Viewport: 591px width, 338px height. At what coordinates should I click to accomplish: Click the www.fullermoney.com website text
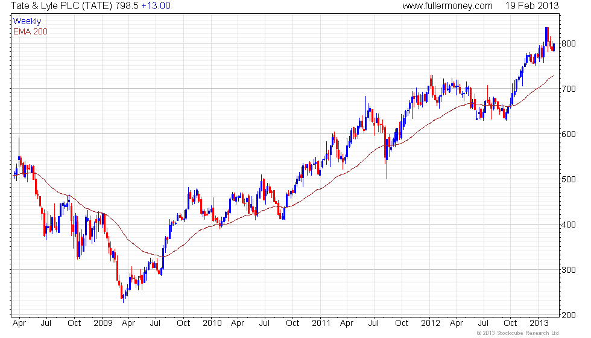coord(447,5)
